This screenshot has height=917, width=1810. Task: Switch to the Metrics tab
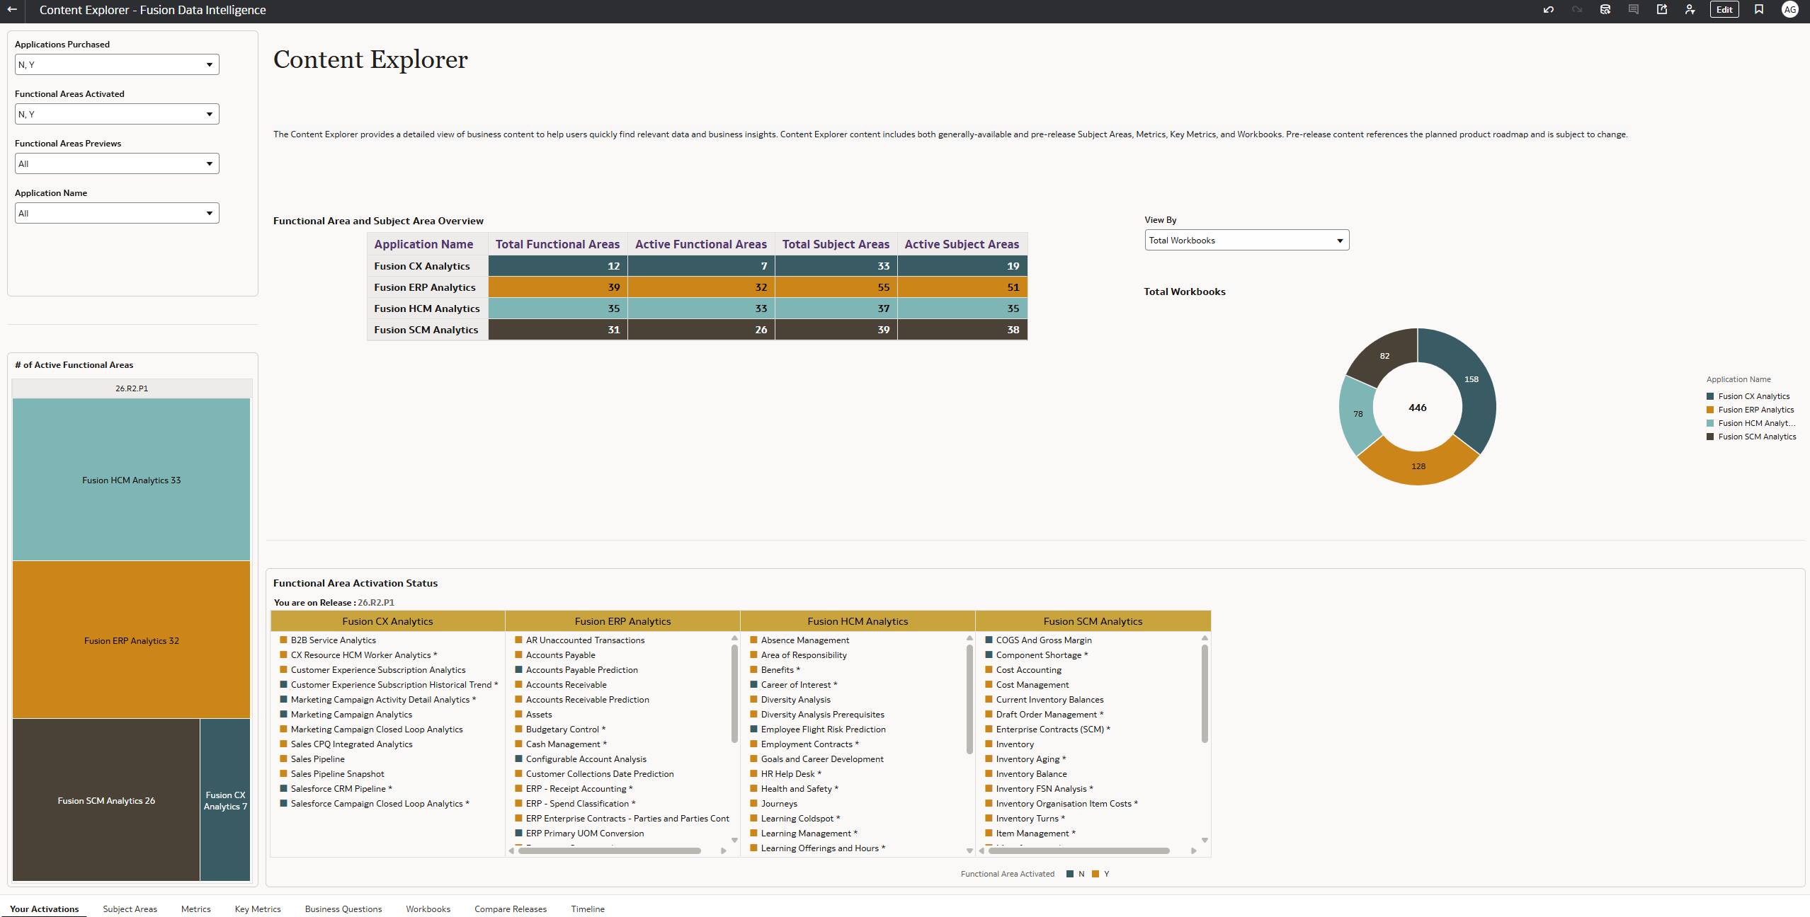click(195, 909)
